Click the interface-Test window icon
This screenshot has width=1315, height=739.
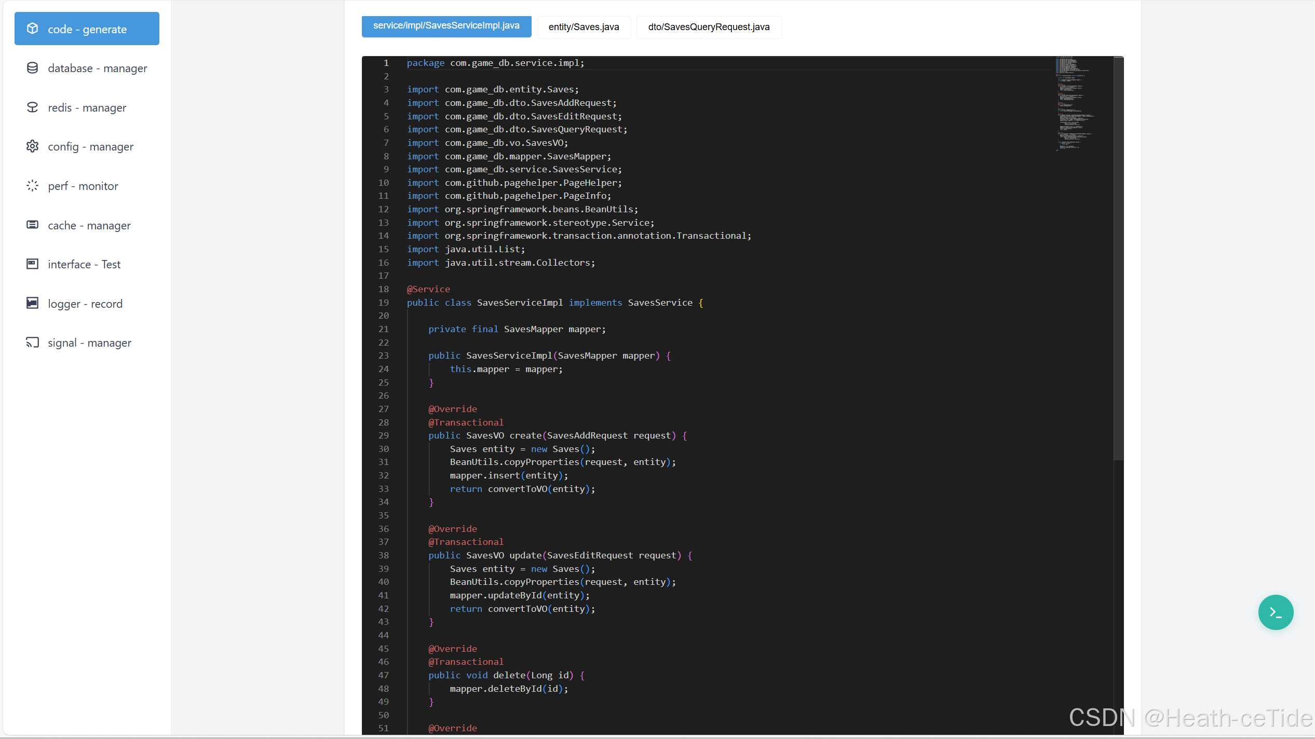(x=32, y=264)
